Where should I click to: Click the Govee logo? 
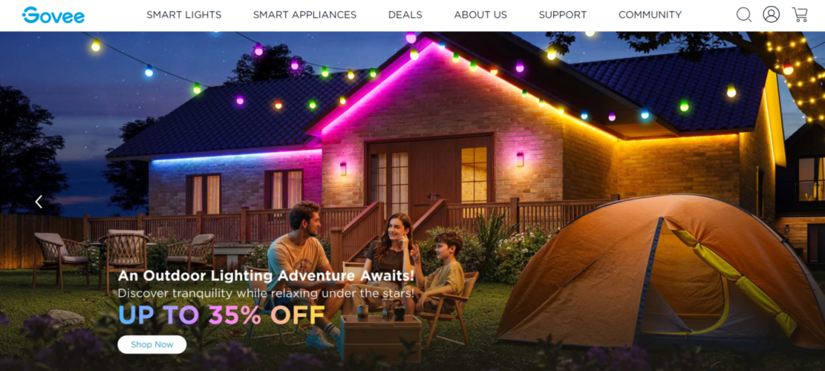point(53,15)
